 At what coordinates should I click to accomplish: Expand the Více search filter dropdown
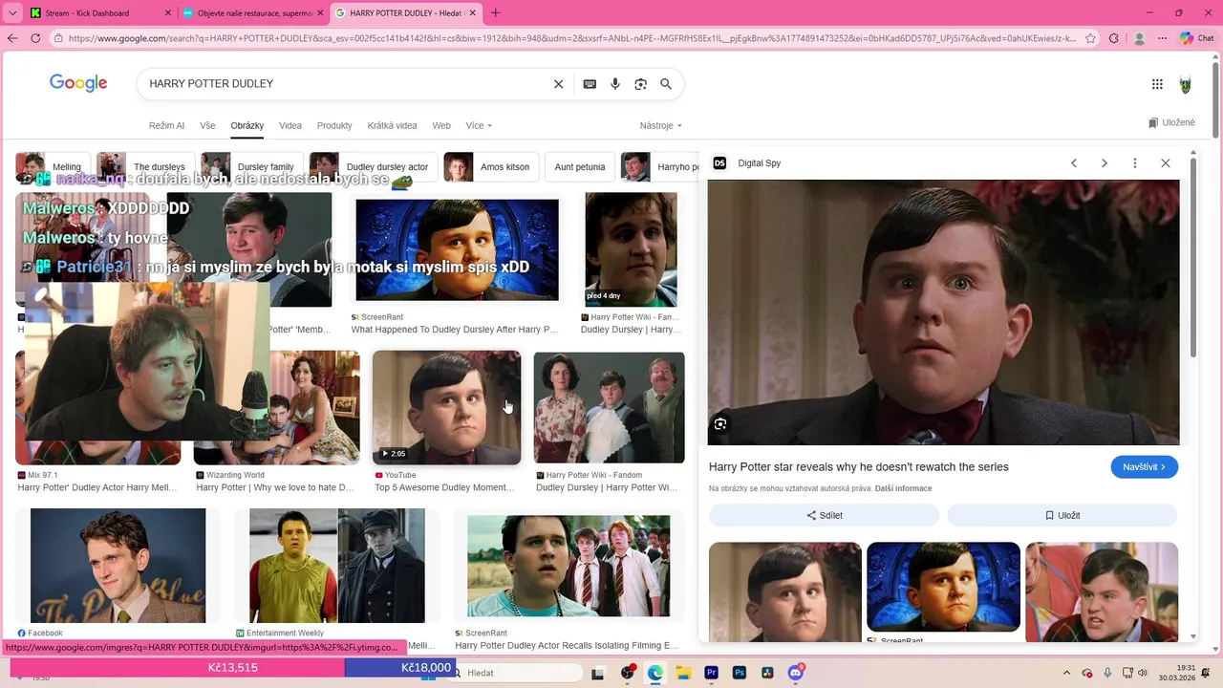tap(479, 126)
